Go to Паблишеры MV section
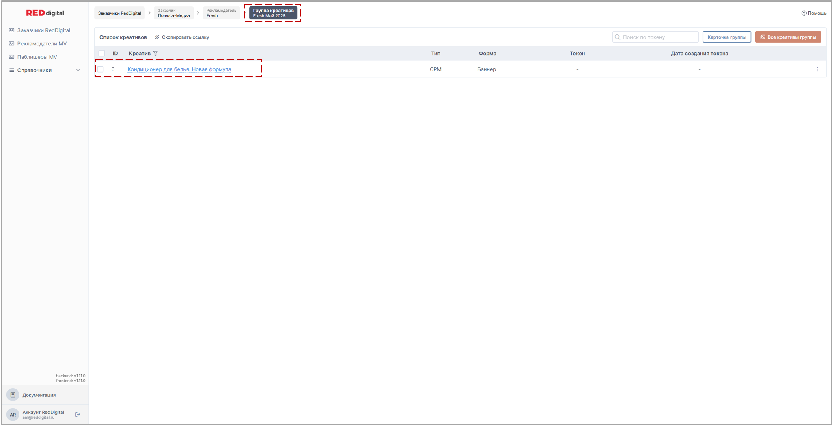Viewport: 834px width, 426px height. [x=37, y=57]
